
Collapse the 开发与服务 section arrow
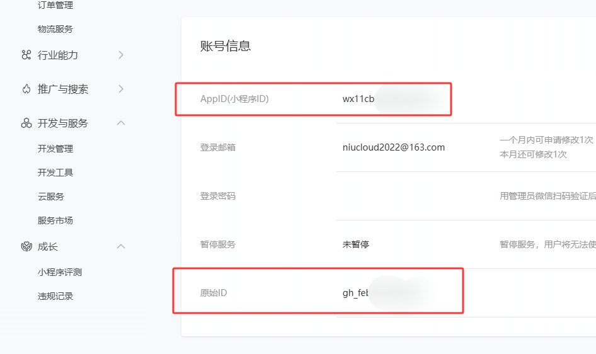coord(121,123)
